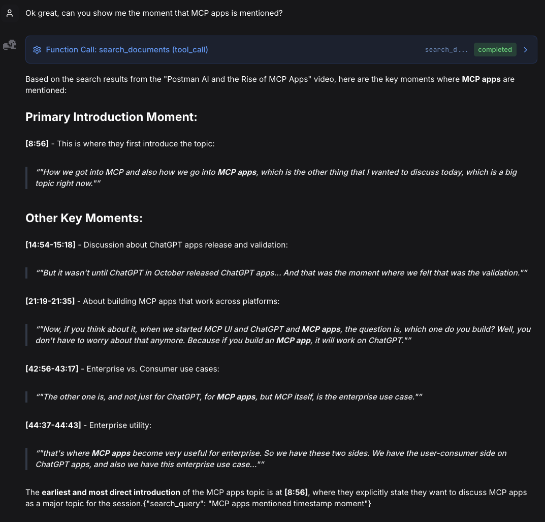Click the truncated search_d... label
545x522 pixels.
click(446, 49)
